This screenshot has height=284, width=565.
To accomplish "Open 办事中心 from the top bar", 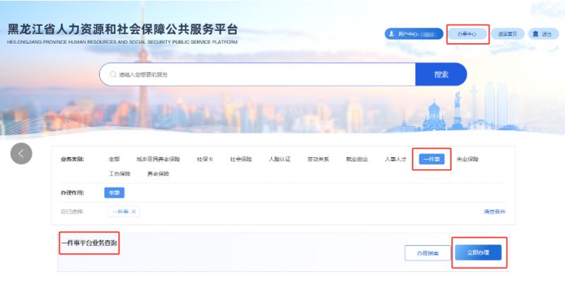I will 468,34.
